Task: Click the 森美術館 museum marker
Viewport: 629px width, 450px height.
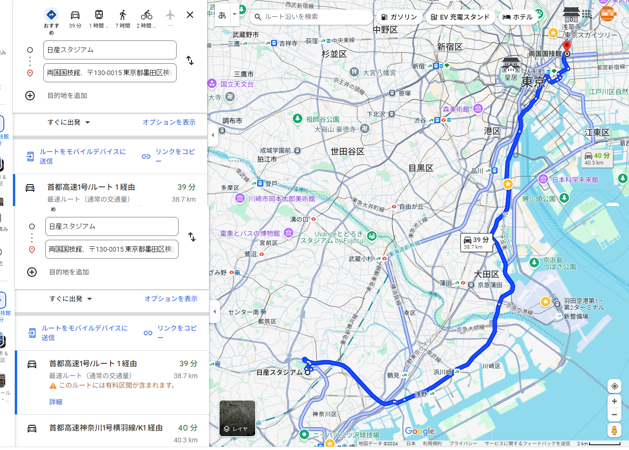Action: click(478, 108)
